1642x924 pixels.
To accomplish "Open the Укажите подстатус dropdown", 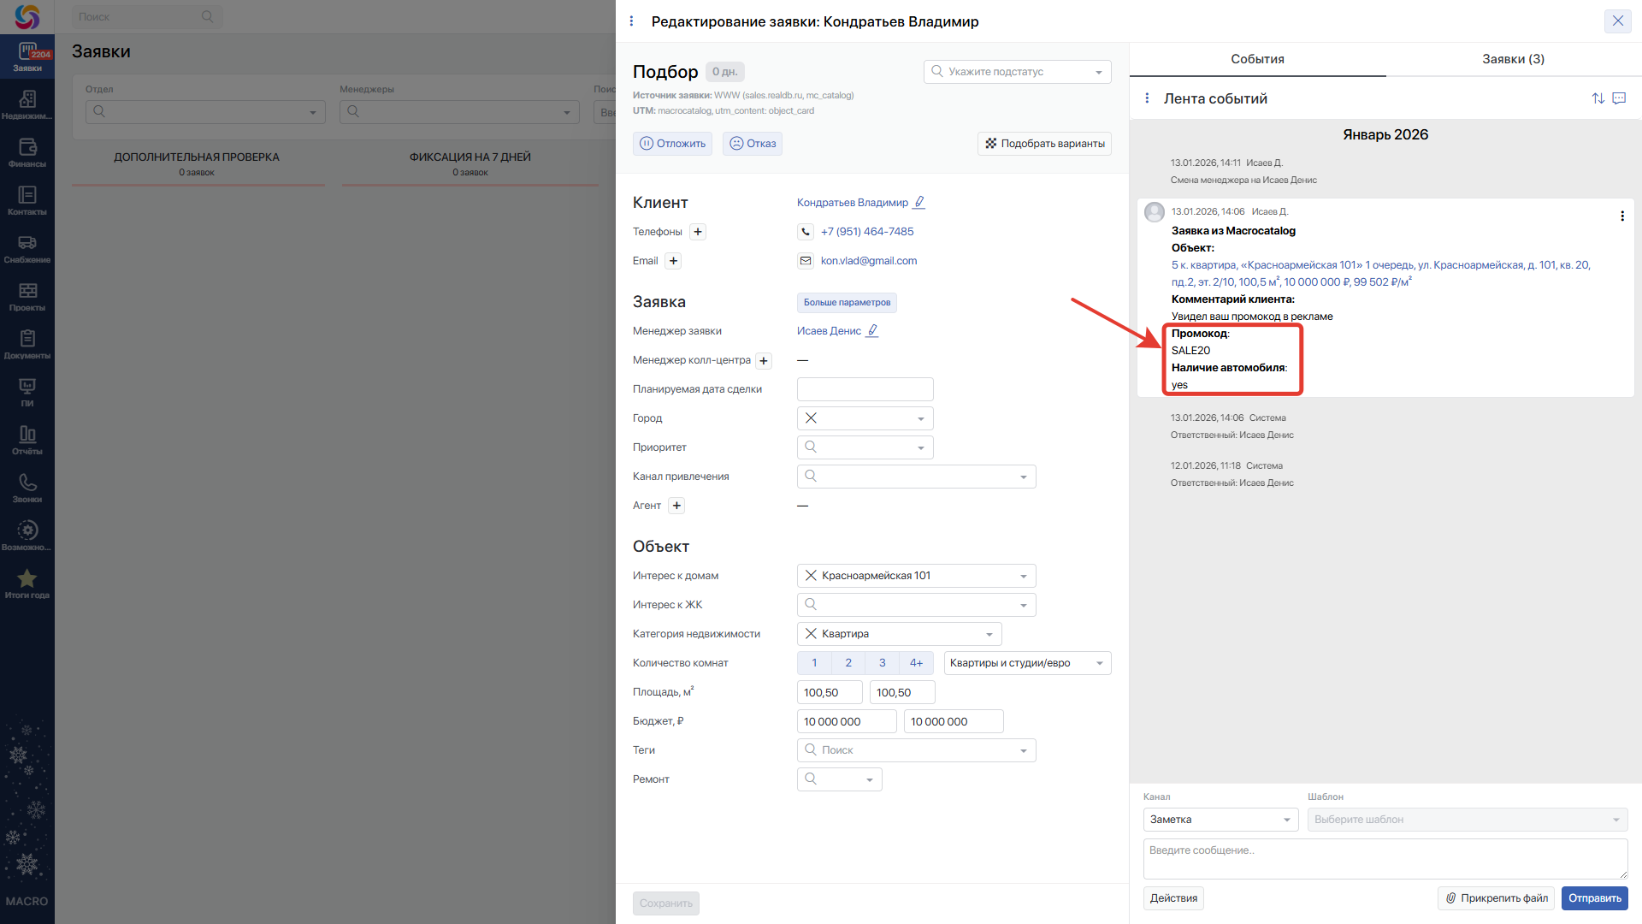I will [x=1017, y=72].
